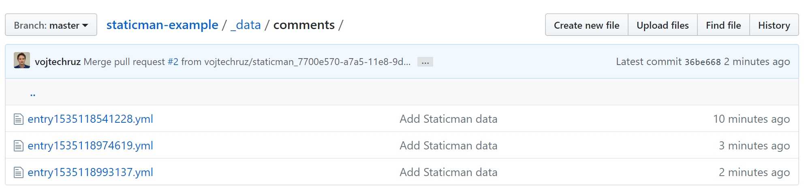Click the Create new file button
This screenshot has height=191, width=806.
(586, 25)
